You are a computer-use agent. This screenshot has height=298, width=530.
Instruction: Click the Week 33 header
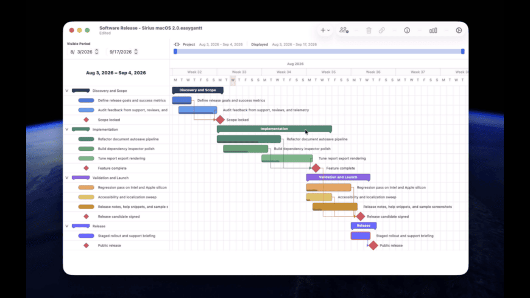(239, 72)
